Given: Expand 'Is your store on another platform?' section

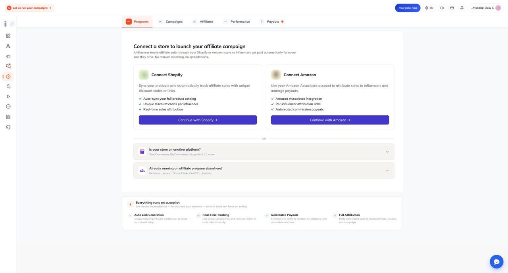Looking at the screenshot, I should click(x=264, y=152).
